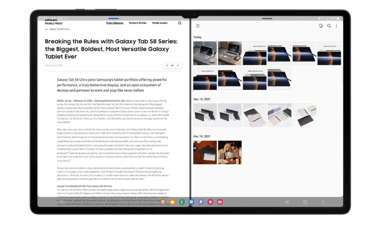Click the 'Dec 13, 2021' date heading
Screen dimensions: 381x225
coord(202,99)
